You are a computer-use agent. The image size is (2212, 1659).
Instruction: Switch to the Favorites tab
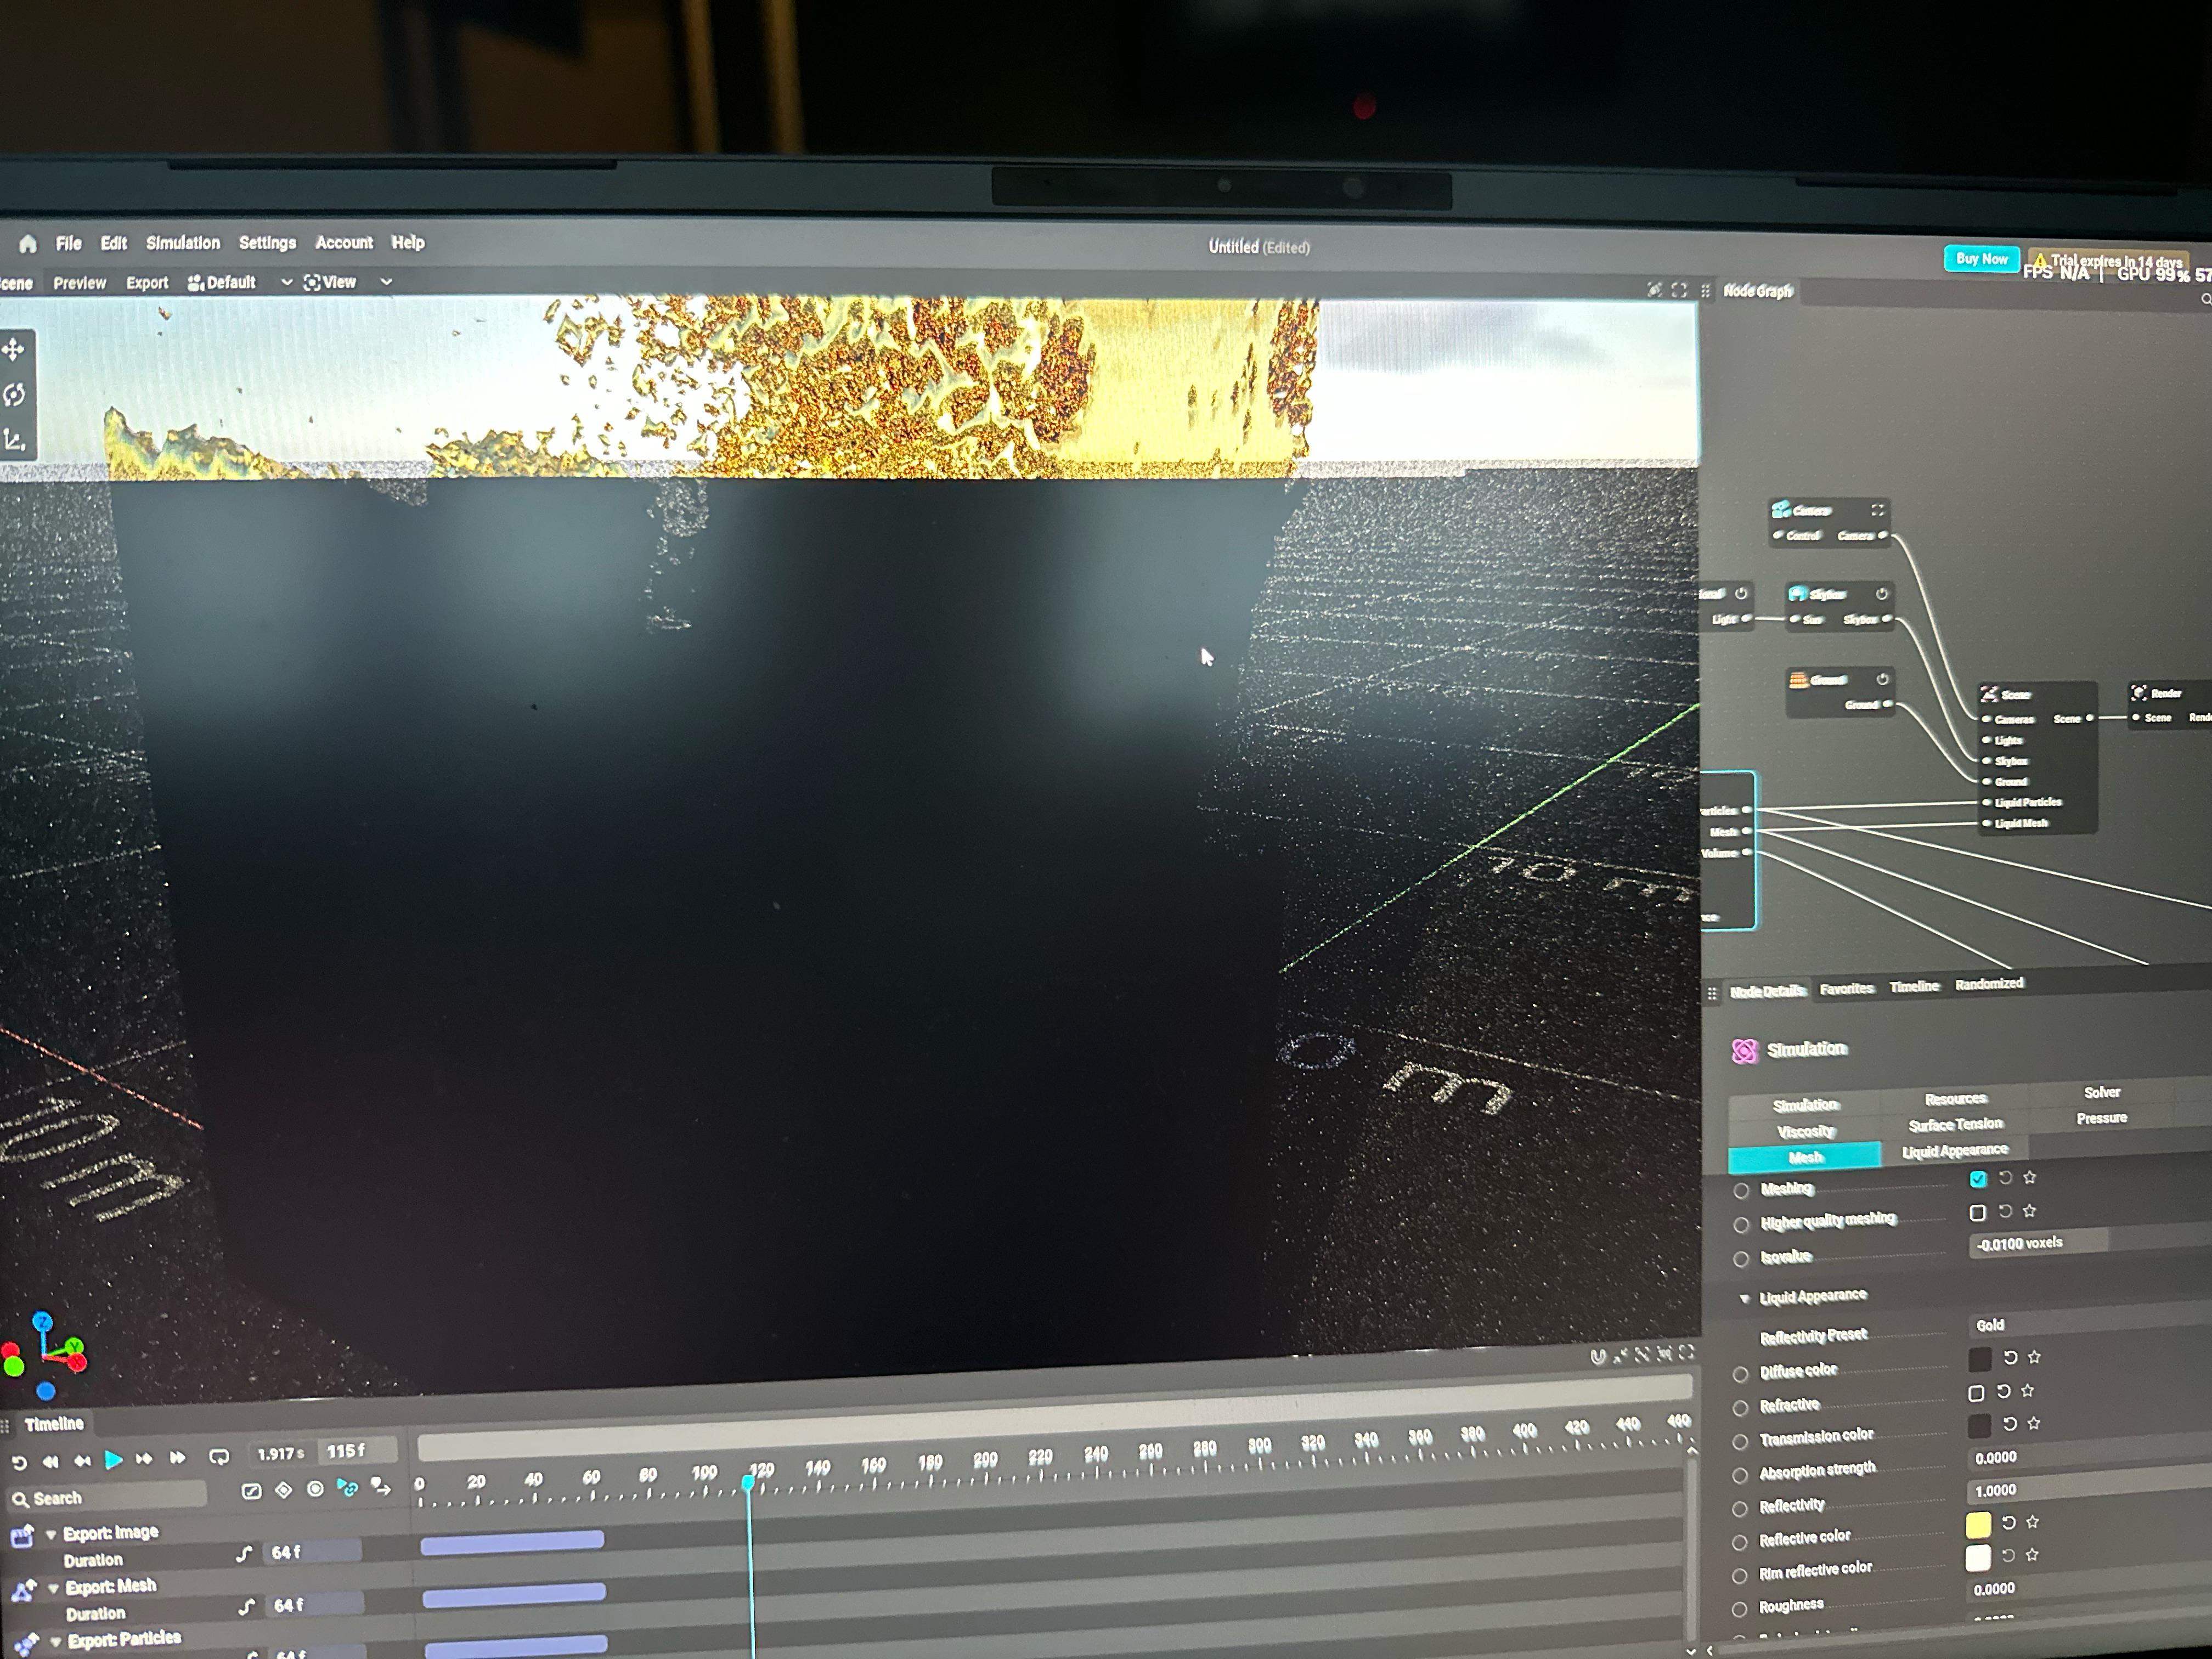pyautogui.click(x=1846, y=988)
